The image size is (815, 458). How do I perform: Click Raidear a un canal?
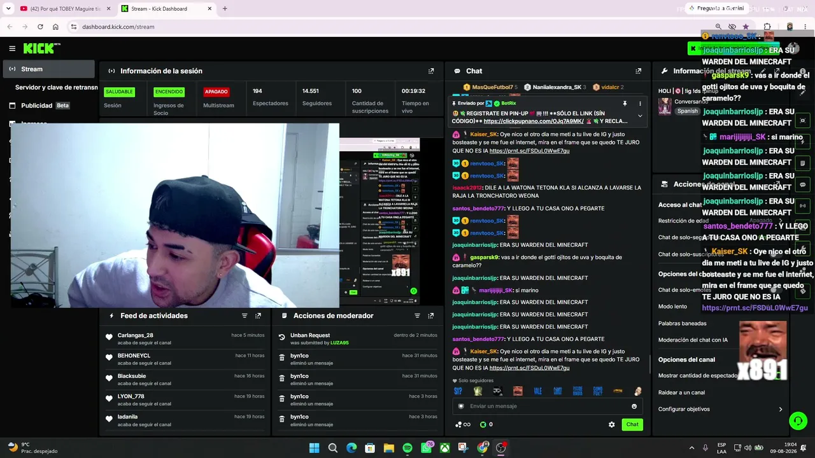(681, 392)
